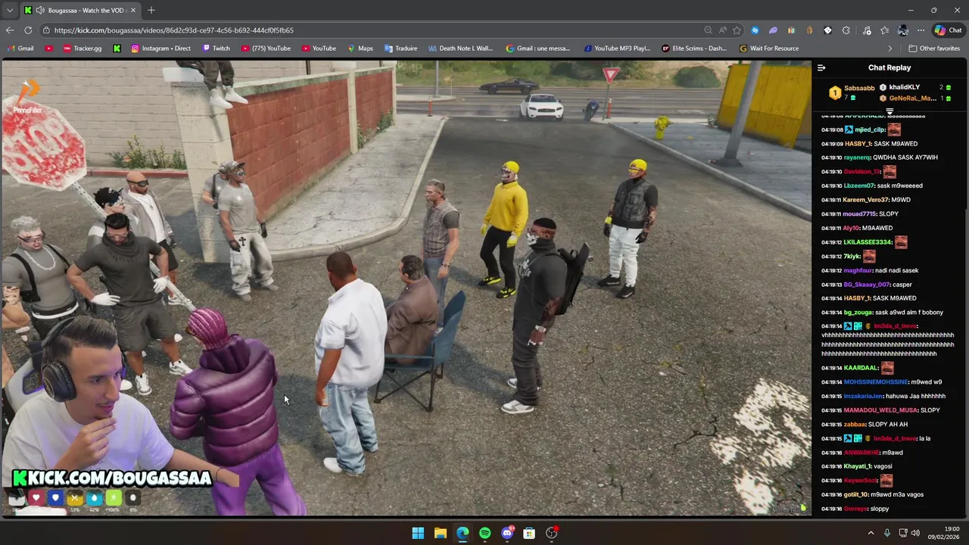Open Wait For Resource bookmark
This screenshot has height=545, width=969.
768,48
